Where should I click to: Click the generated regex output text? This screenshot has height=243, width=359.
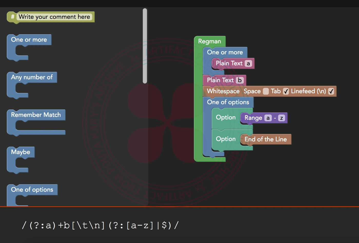click(x=100, y=225)
